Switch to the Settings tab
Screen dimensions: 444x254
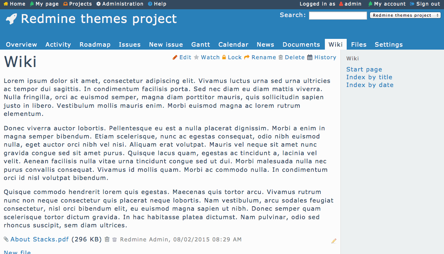[x=388, y=44]
